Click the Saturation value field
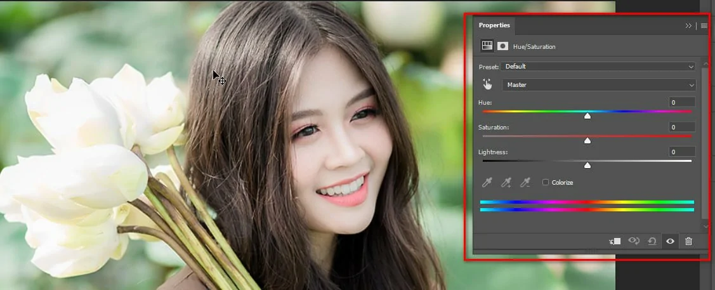The image size is (715, 290). (x=683, y=127)
